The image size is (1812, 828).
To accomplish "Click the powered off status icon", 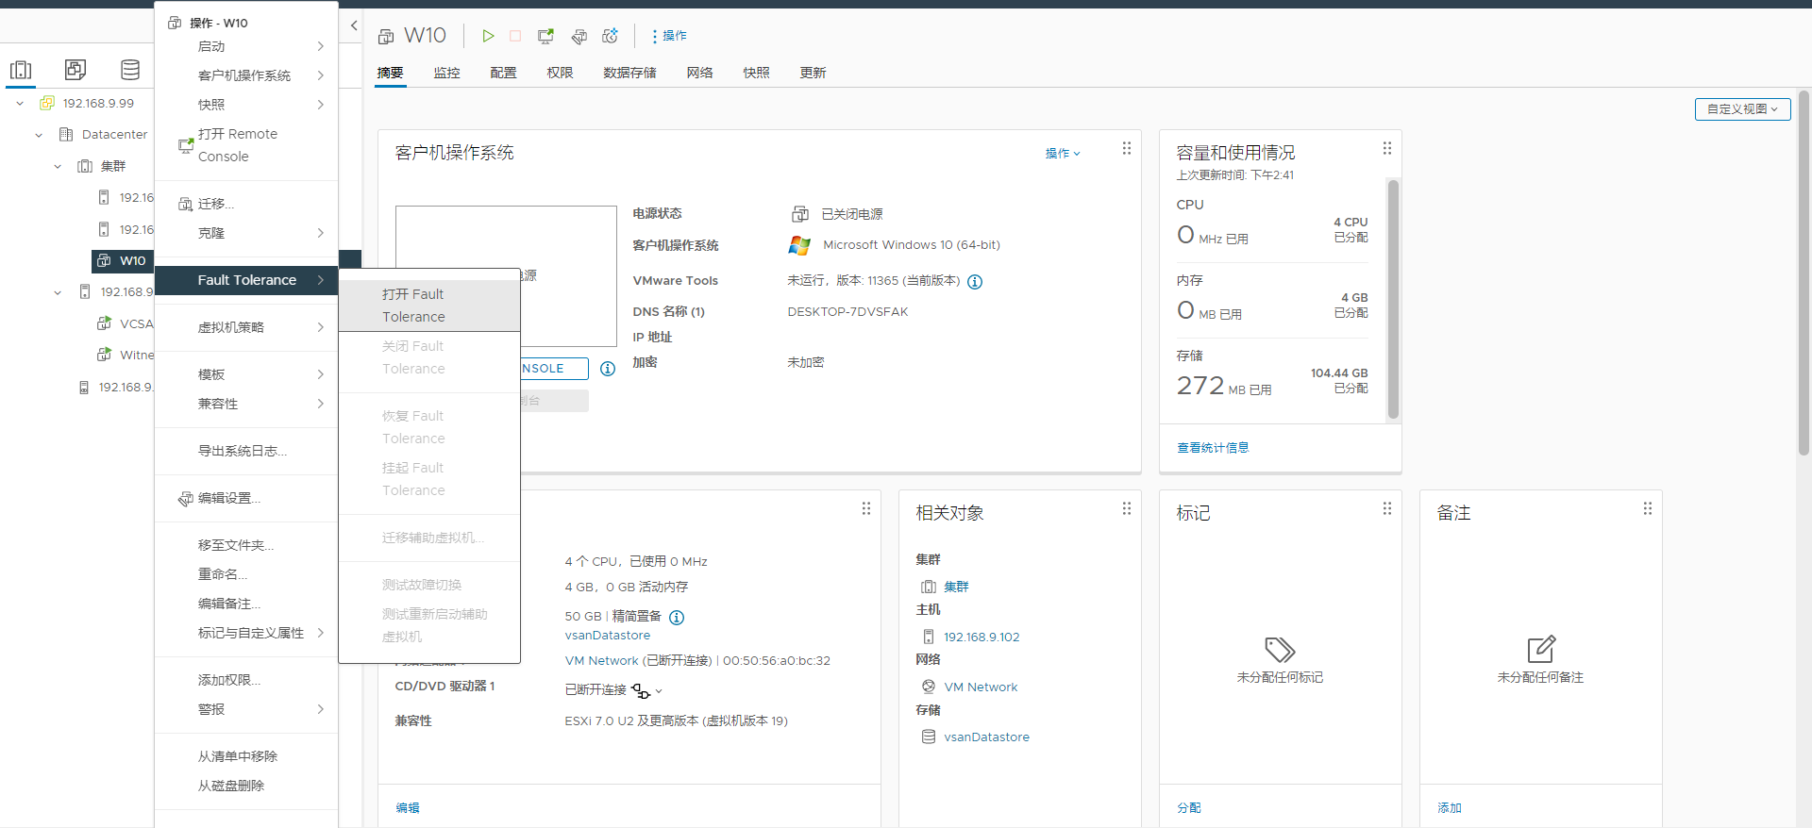I will (800, 214).
